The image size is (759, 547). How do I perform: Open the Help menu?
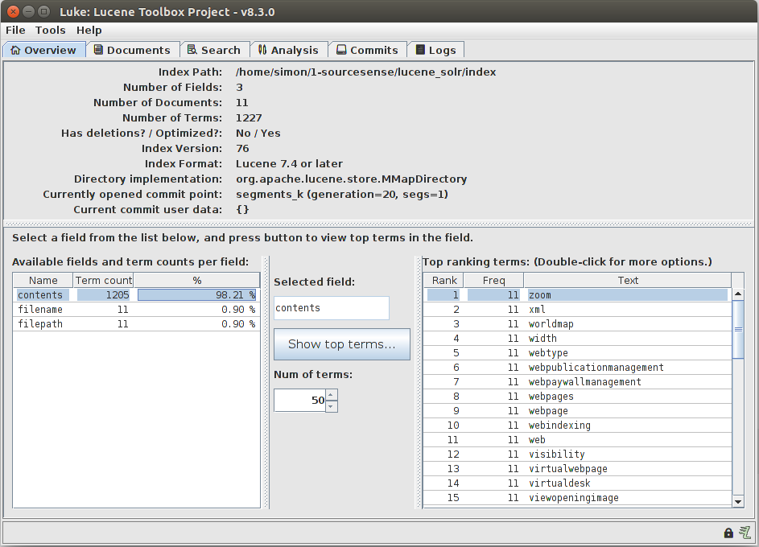[x=89, y=30]
